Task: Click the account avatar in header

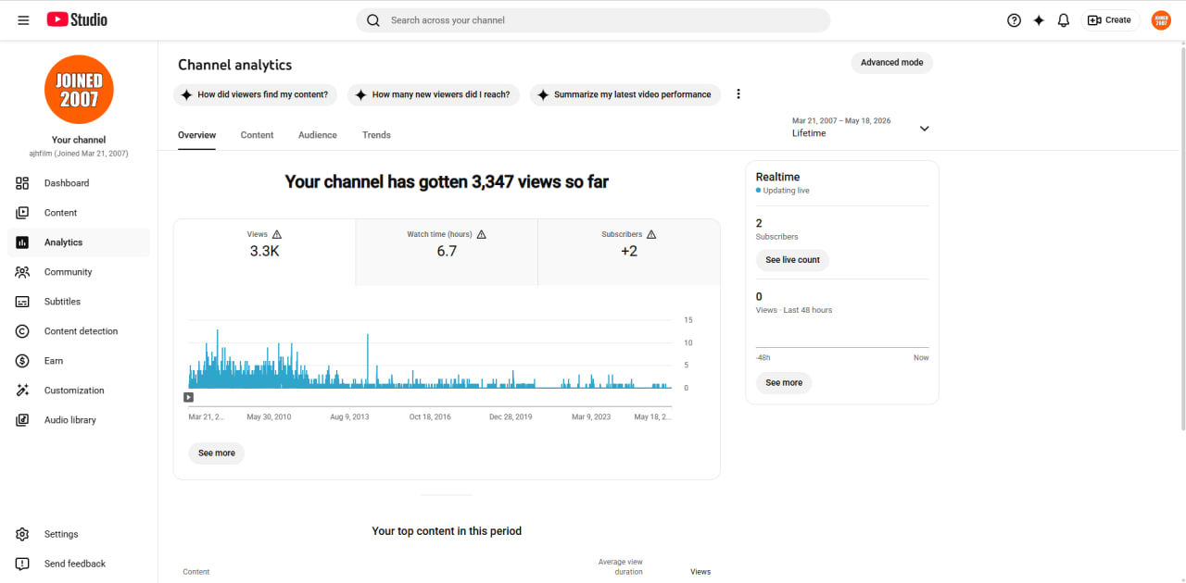Action: tap(1161, 20)
